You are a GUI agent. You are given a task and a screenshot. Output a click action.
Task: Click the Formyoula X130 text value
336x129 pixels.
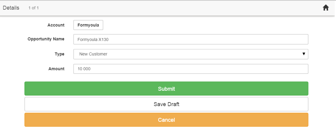tap(93, 39)
